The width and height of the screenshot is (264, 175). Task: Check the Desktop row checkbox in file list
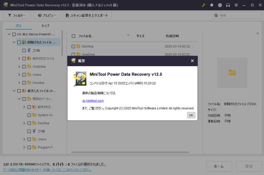[x=73, y=47]
